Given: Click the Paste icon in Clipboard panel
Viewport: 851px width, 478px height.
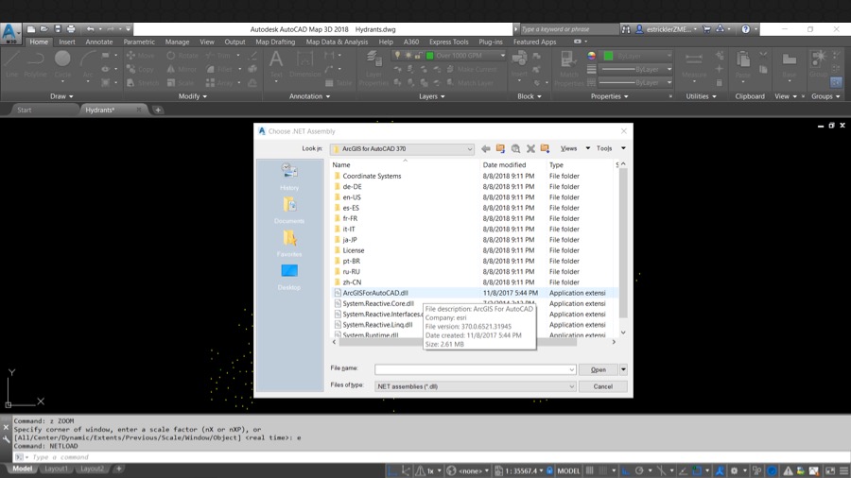Looking at the screenshot, I should coord(743,64).
